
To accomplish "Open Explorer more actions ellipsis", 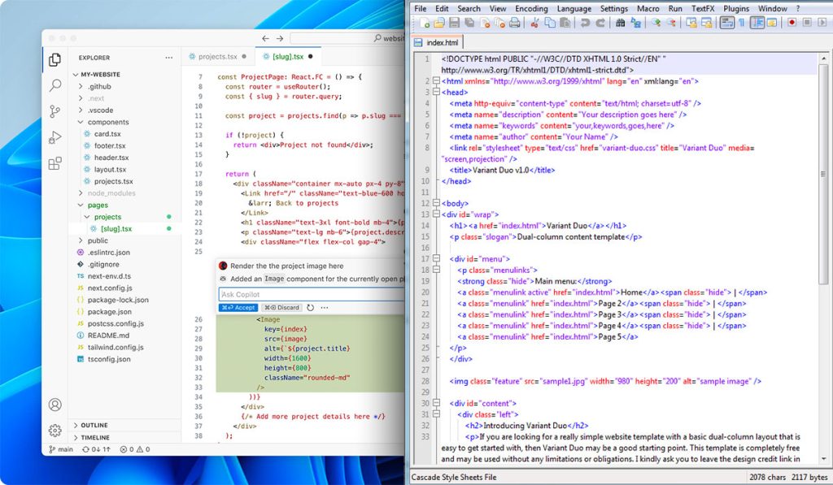I will (169, 58).
